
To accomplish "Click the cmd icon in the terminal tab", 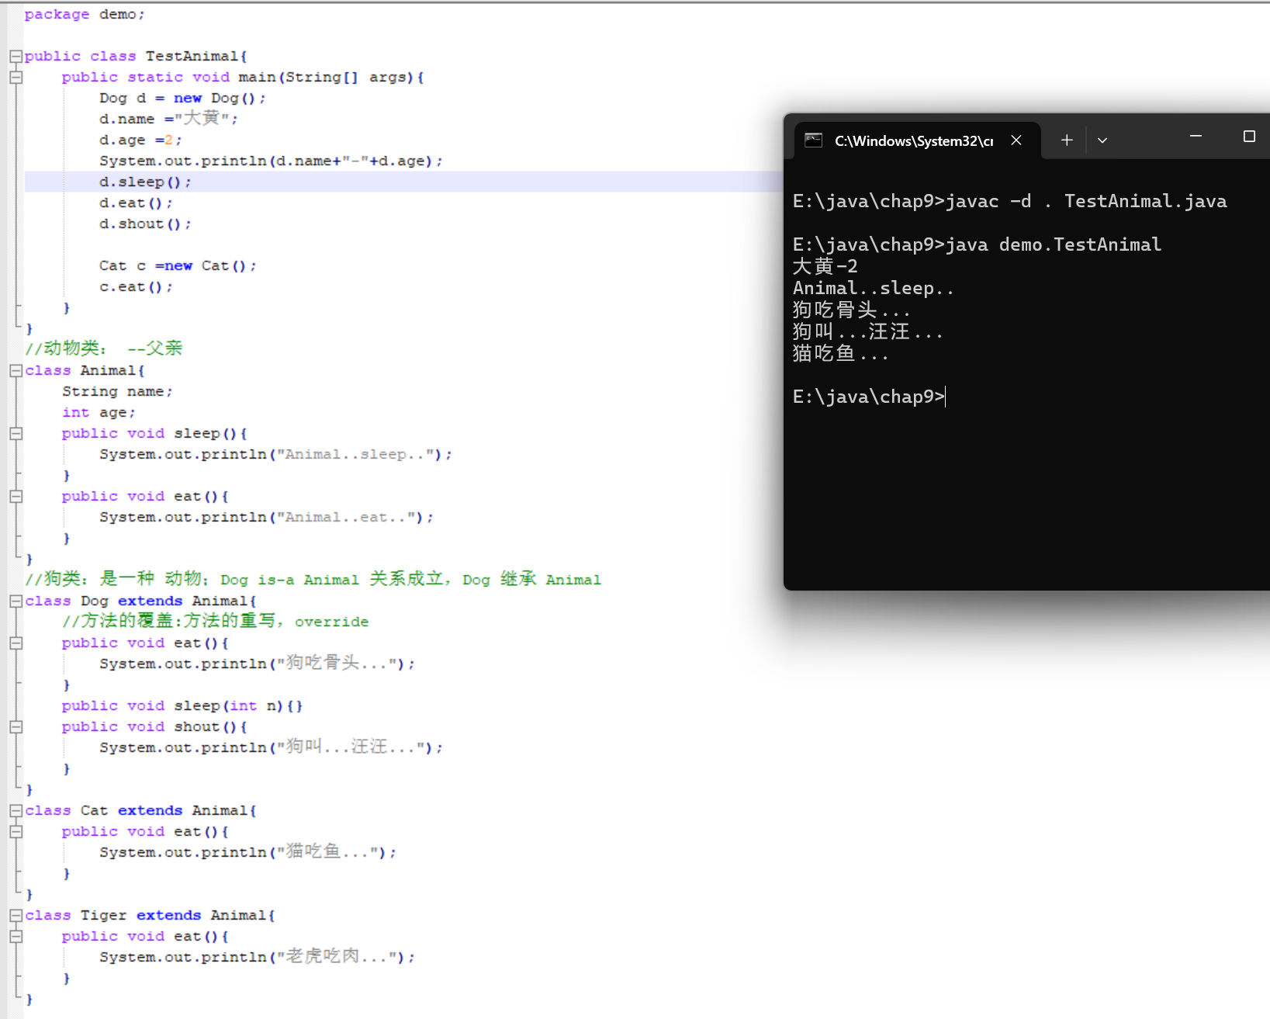I will click(813, 140).
